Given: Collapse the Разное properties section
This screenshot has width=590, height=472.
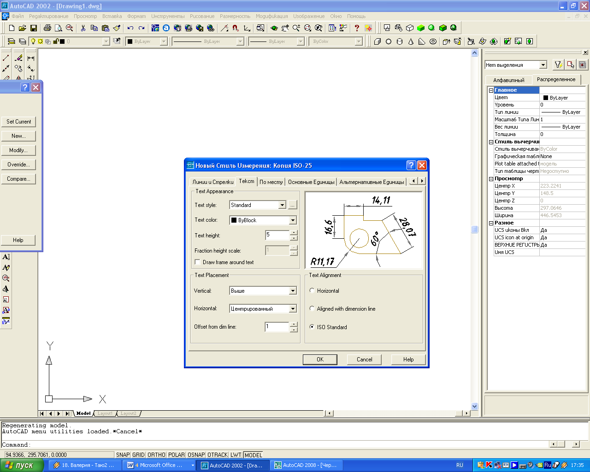Looking at the screenshot, I should pos(491,223).
